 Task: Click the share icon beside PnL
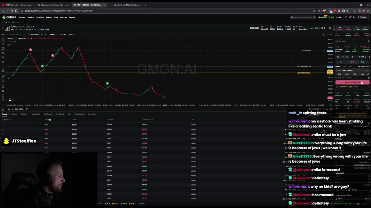(x=322, y=28)
